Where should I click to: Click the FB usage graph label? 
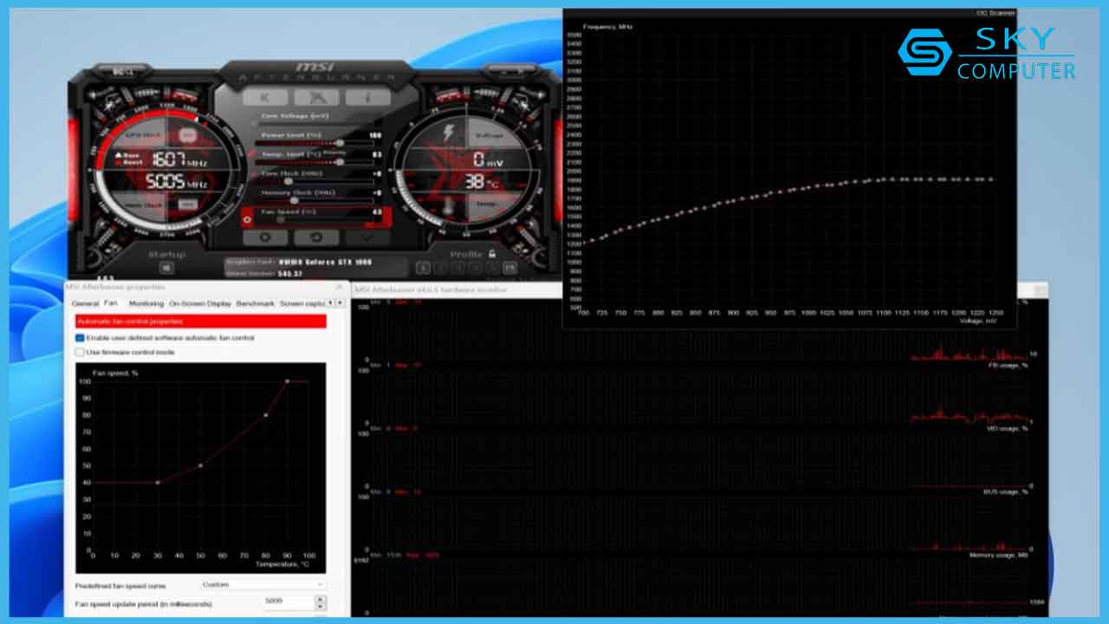[1008, 366]
